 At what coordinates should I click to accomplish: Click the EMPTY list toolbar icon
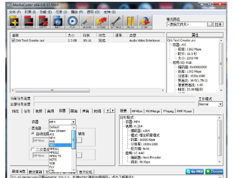point(43,22)
